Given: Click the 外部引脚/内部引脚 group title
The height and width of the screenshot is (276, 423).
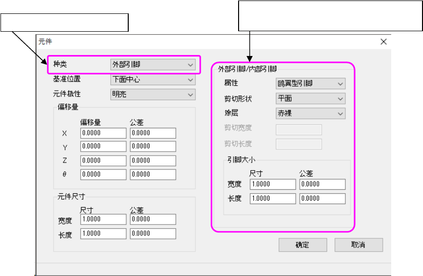Looking at the screenshot, I should tap(248, 69).
